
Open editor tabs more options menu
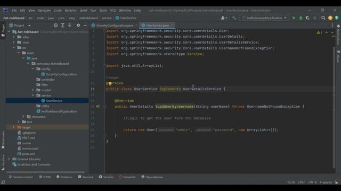click(x=332, y=25)
